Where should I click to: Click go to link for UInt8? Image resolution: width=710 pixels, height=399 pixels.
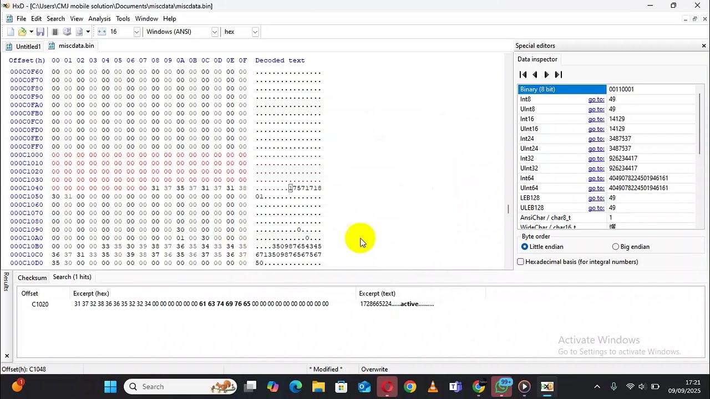[x=596, y=109]
